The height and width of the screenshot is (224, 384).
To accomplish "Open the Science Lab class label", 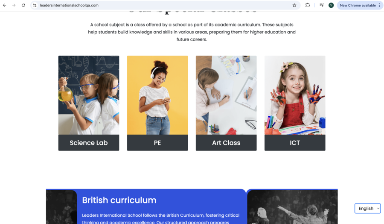I will tap(89, 142).
